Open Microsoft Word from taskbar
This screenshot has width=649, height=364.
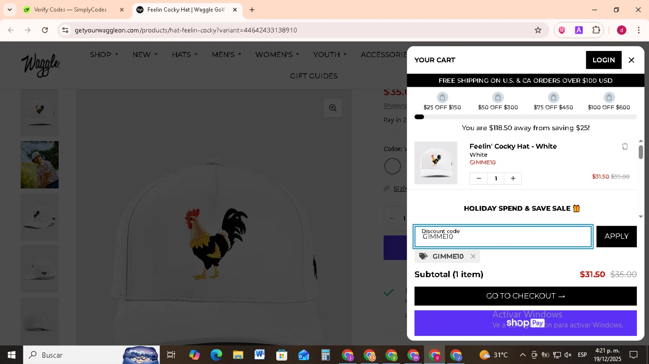[260, 355]
